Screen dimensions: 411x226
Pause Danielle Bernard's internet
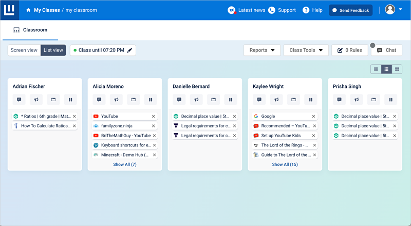231,100
